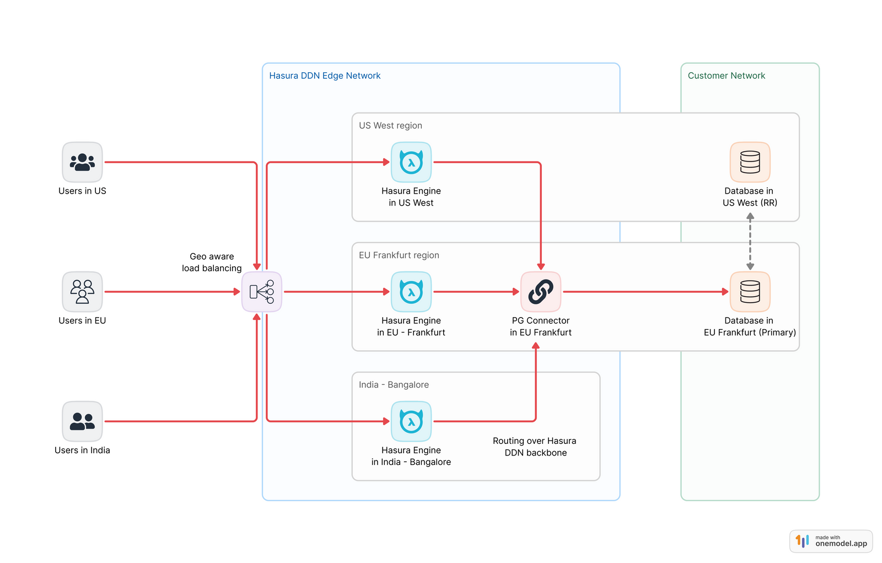The height and width of the screenshot is (563, 882).
Task: Click the Customer Network title
Action: (x=726, y=76)
